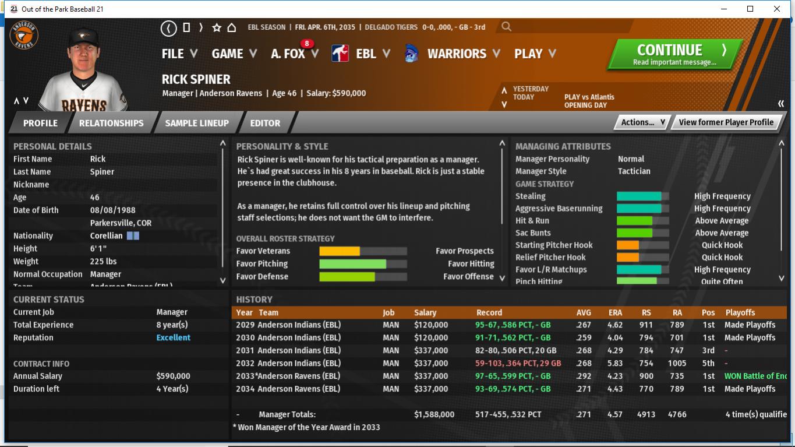The width and height of the screenshot is (795, 447).
Task: Click the Anderson Ravens team logo
Action: (24, 37)
